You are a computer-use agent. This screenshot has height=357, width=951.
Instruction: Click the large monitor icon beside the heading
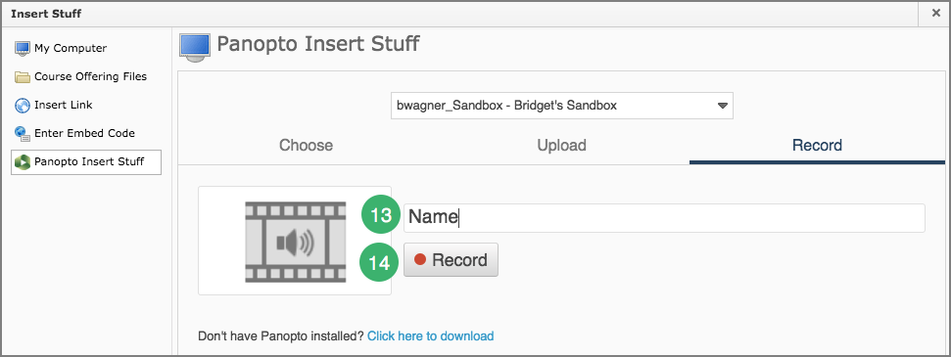(195, 47)
